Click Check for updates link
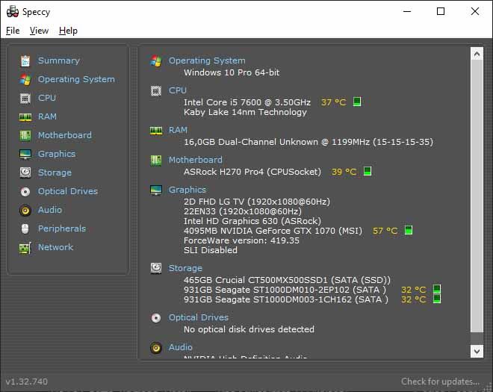493x392 pixels. point(440,382)
